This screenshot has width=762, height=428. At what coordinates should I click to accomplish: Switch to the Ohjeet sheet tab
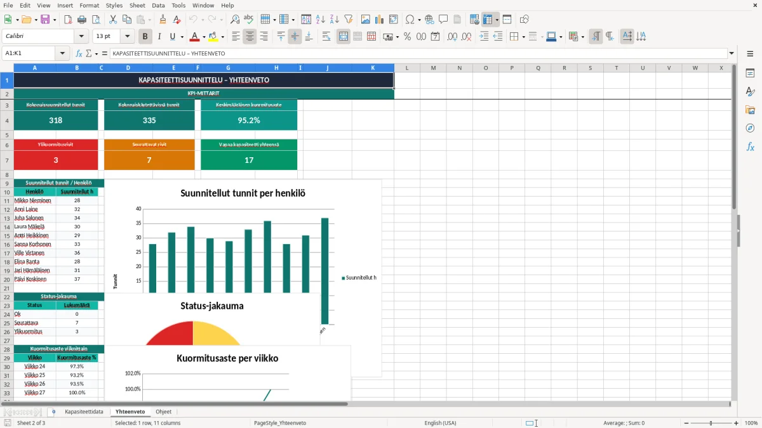pyautogui.click(x=163, y=412)
